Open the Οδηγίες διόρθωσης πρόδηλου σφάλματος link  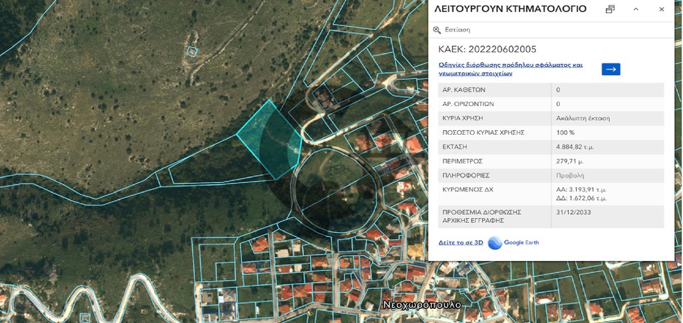[x=510, y=69]
